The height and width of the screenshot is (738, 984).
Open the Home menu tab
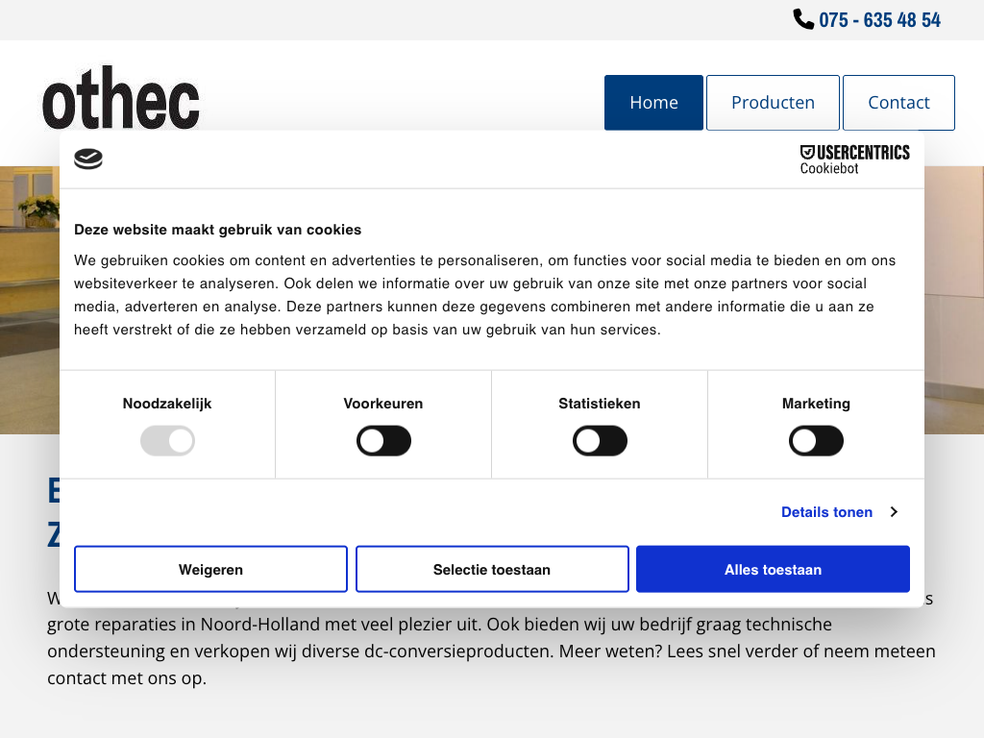point(653,103)
